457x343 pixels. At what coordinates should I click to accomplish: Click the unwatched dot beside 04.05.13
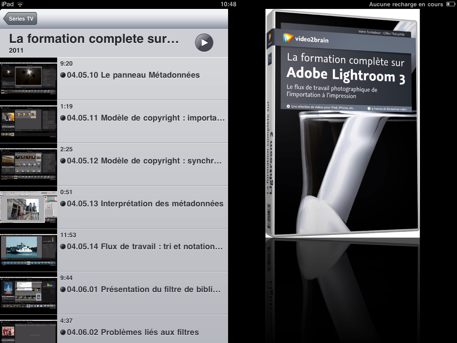(x=62, y=204)
